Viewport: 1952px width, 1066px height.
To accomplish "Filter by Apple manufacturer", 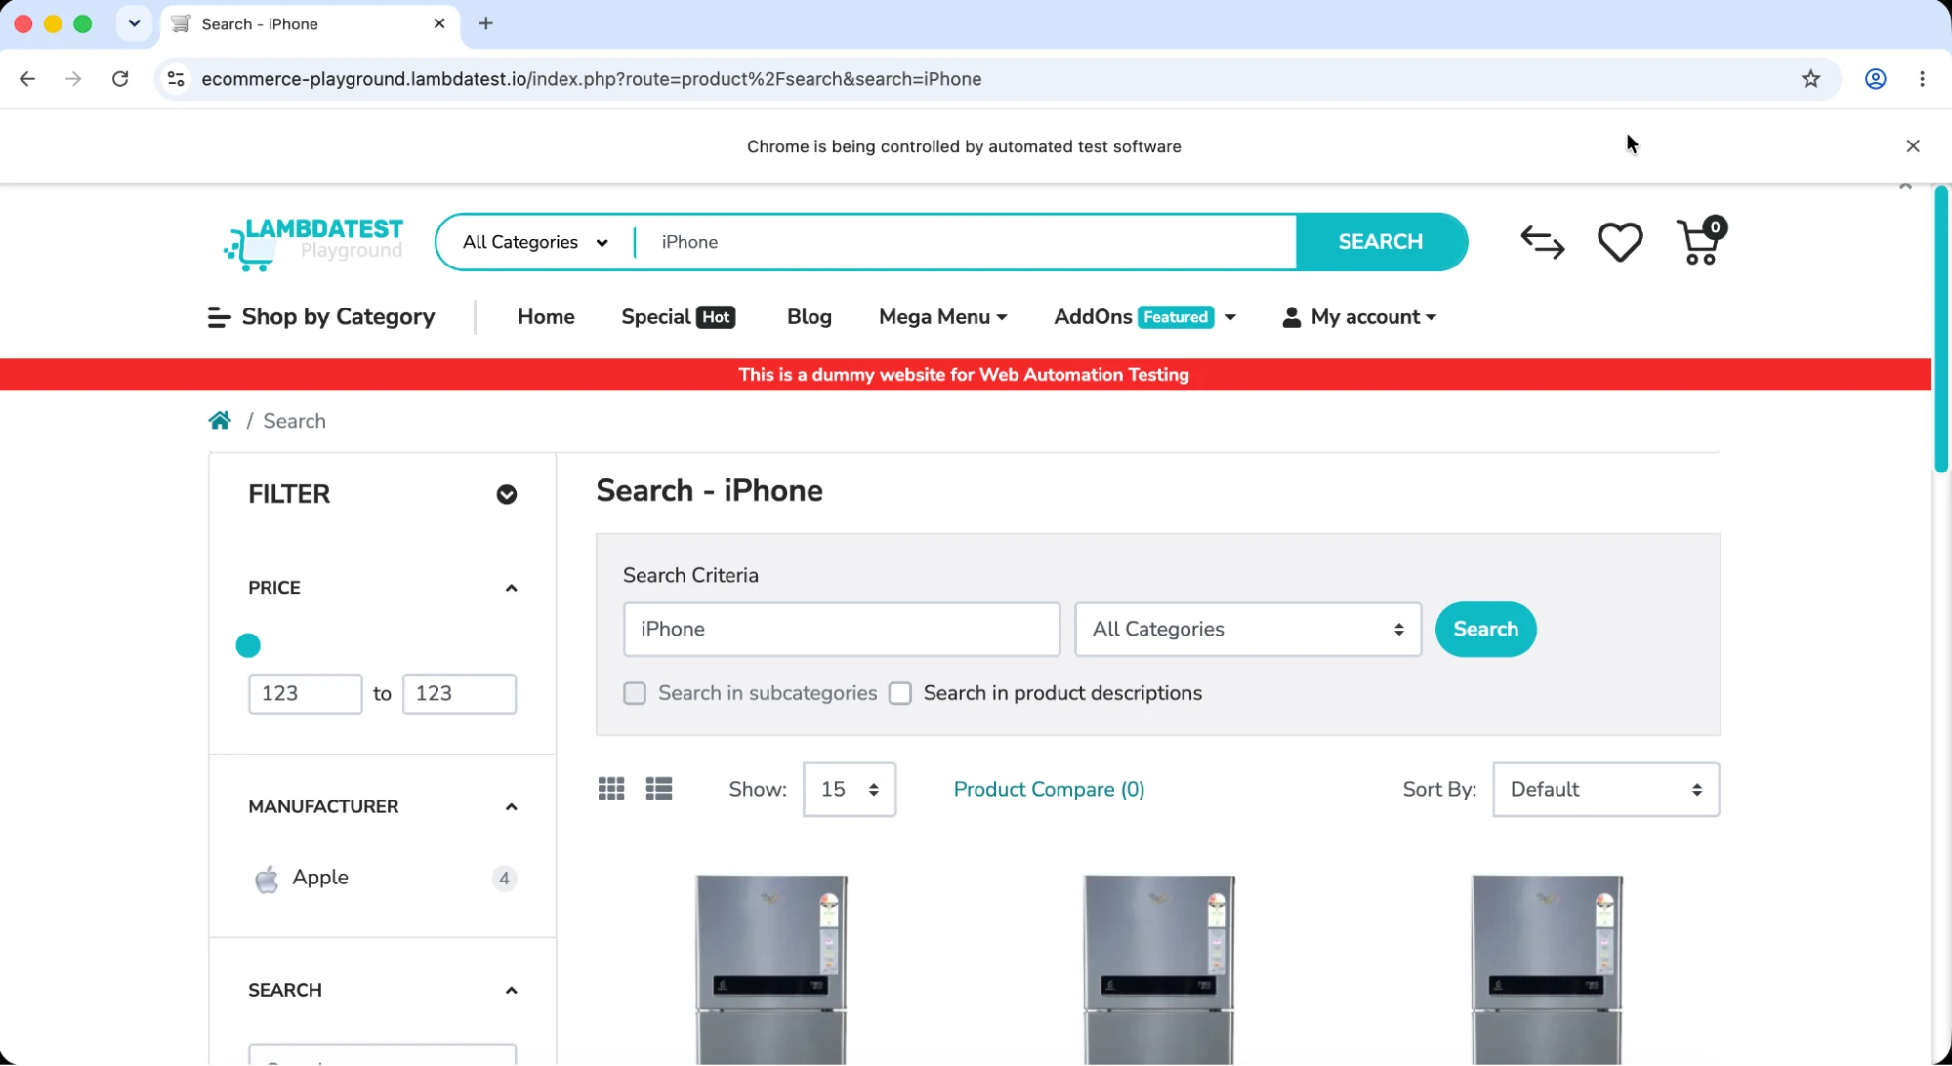I will (x=320, y=878).
